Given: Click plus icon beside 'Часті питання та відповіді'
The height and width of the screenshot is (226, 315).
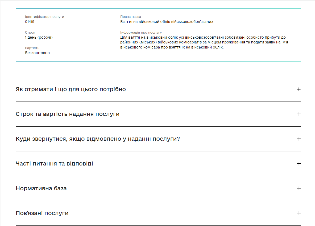Looking at the screenshot, I should (299, 164).
